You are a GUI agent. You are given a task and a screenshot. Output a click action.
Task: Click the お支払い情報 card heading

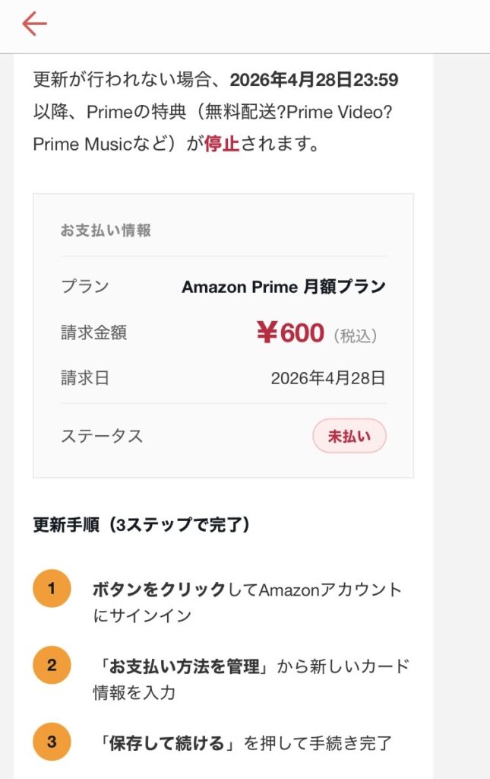coord(106,231)
